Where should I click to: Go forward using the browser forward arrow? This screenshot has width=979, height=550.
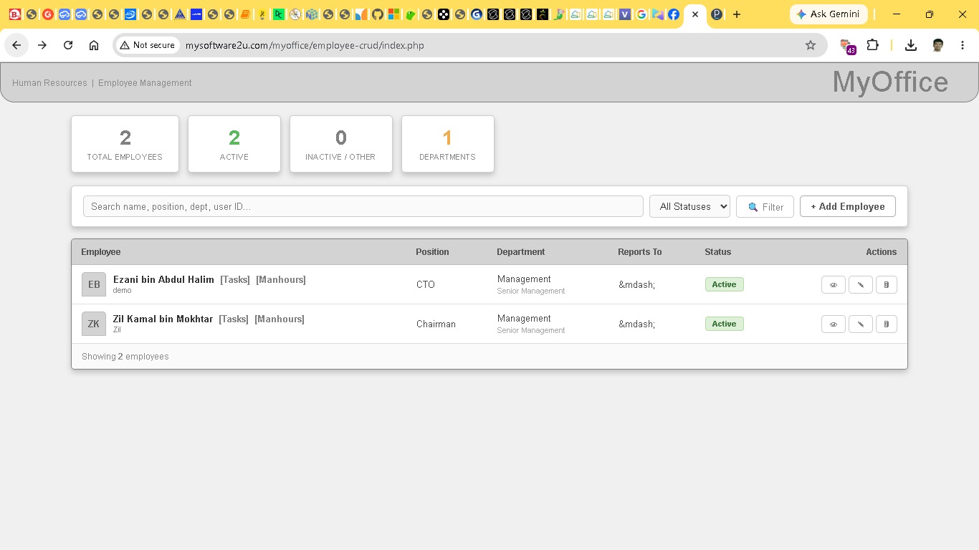pos(42,45)
